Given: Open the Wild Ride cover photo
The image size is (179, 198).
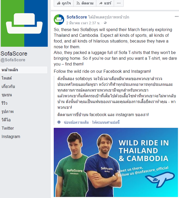Looking at the screenshot, I should [x=116, y=162].
